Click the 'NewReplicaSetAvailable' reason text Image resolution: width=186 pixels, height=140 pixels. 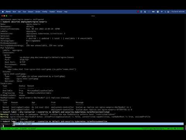pos(39,93)
